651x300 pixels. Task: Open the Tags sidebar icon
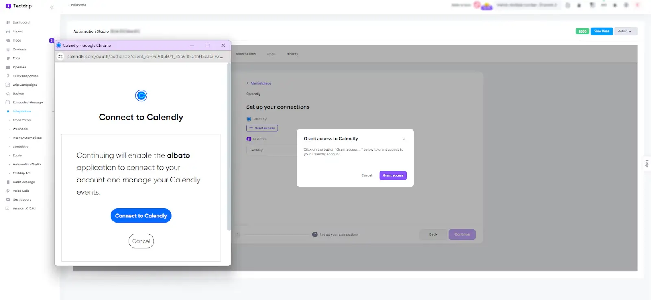8,59
